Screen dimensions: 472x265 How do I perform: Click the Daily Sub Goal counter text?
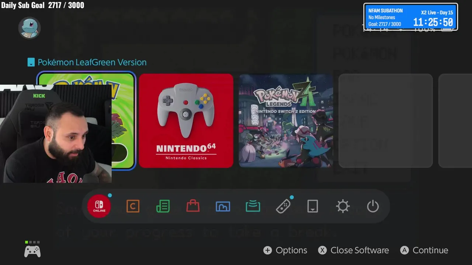pos(42,5)
